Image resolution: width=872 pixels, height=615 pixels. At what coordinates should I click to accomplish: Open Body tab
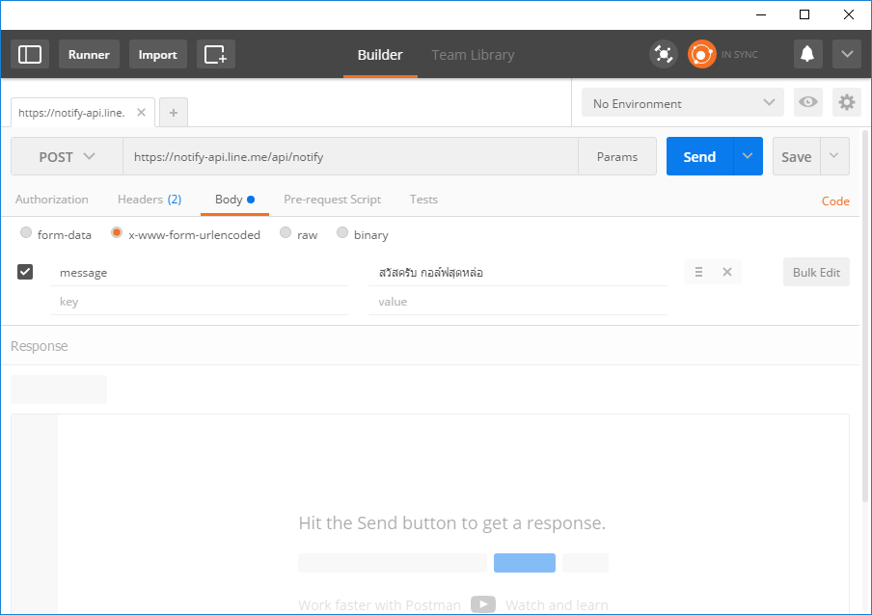(234, 200)
